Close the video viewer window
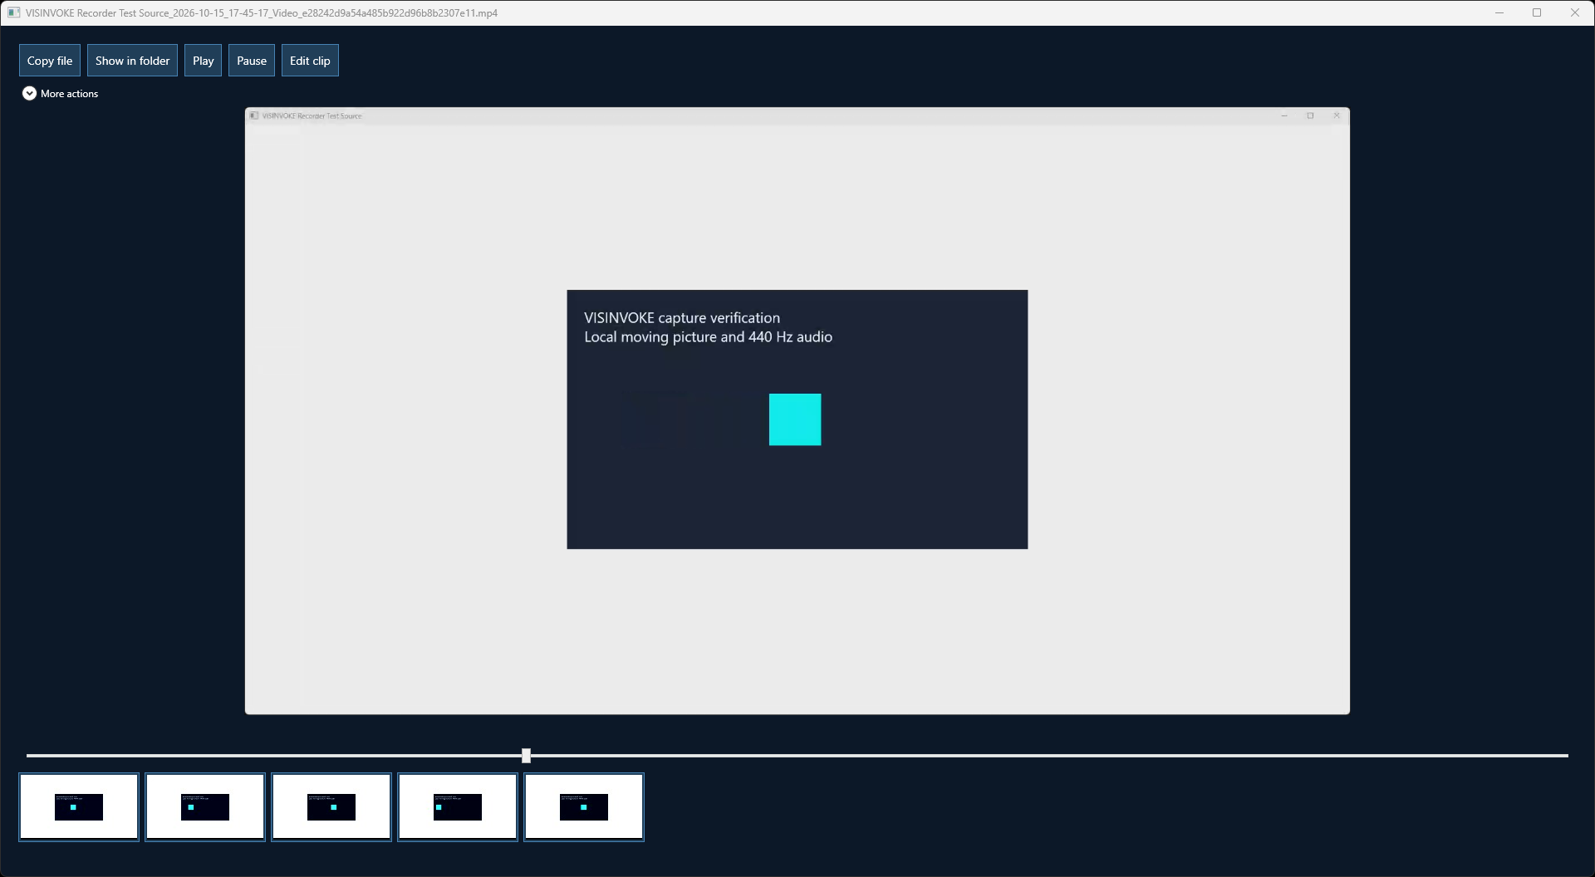This screenshot has height=877, width=1595. 1575,12
